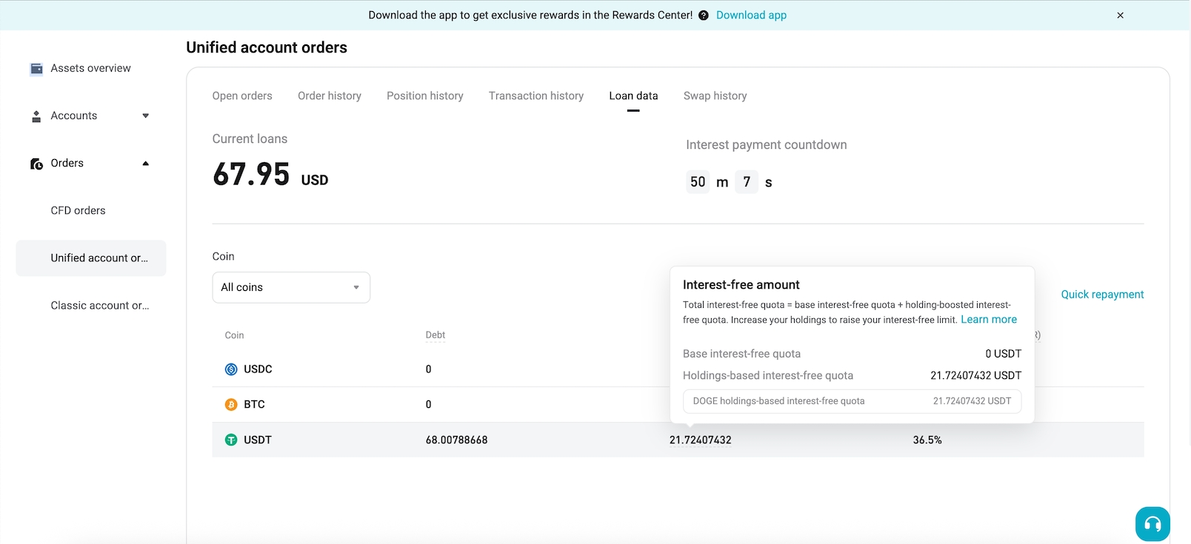Click the 0 USDT base quota value
This screenshot has width=1191, height=544.
pos(1003,354)
